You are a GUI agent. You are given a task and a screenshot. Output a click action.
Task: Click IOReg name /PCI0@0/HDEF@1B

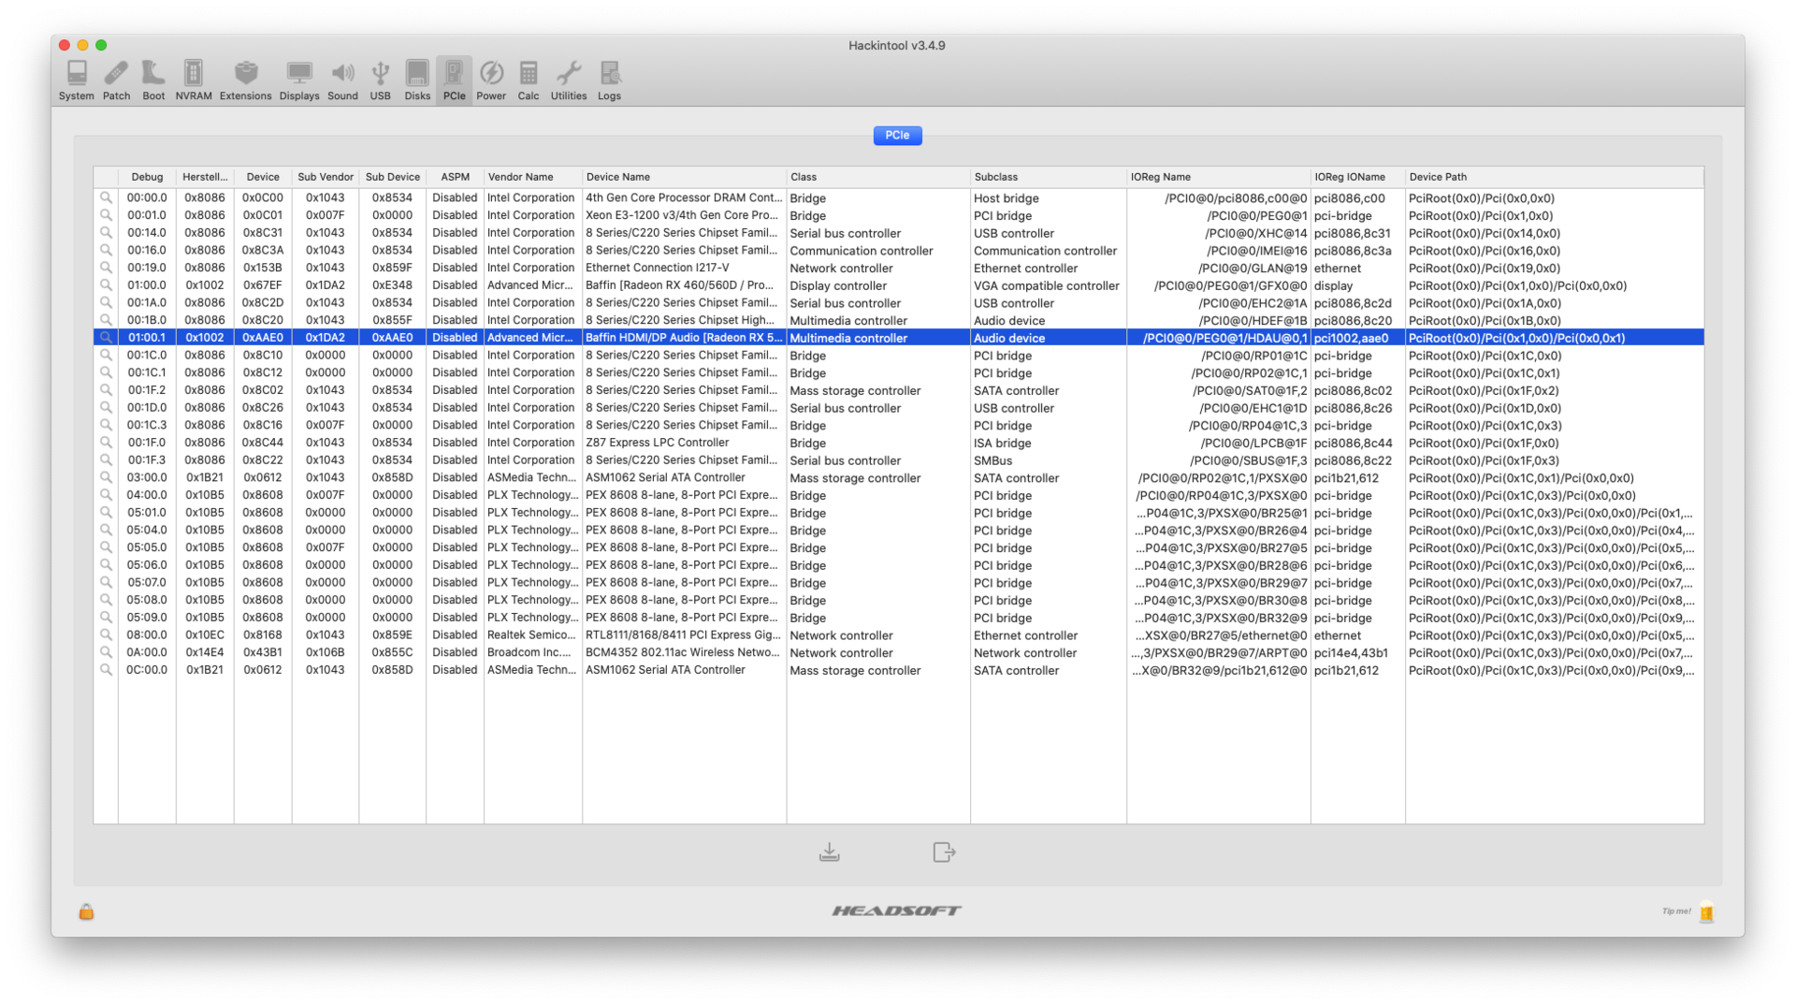(x=1253, y=320)
